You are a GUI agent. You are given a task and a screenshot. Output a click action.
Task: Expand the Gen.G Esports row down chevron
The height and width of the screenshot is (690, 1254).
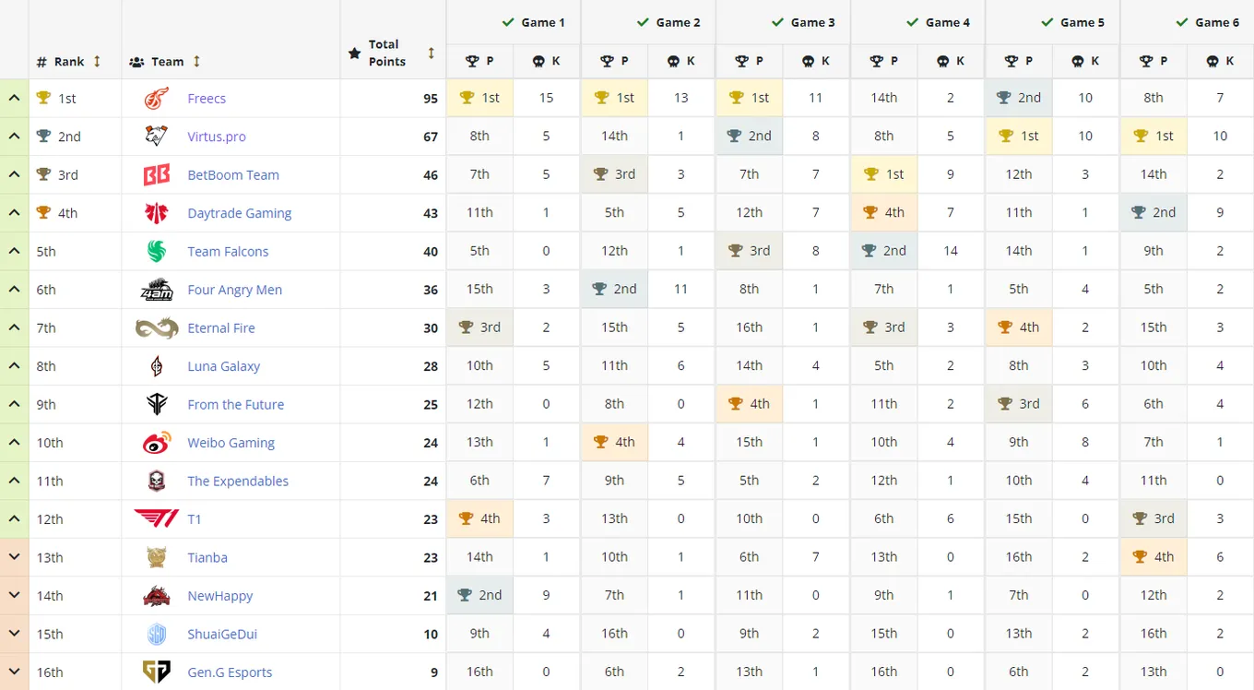[14, 672]
